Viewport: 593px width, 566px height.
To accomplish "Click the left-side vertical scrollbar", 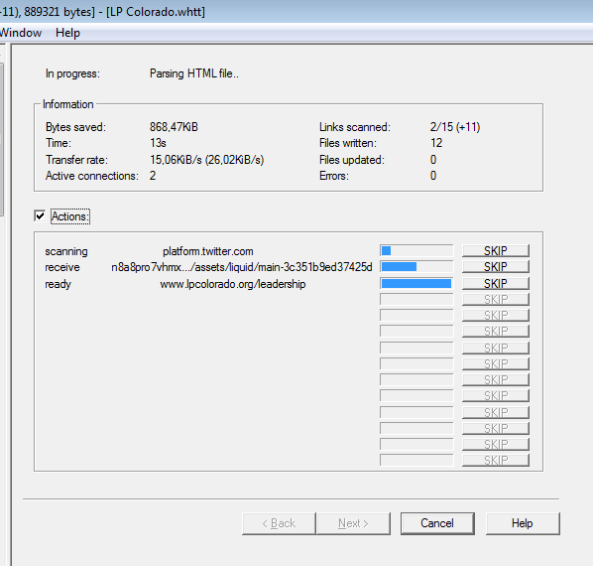I will click(2, 139).
